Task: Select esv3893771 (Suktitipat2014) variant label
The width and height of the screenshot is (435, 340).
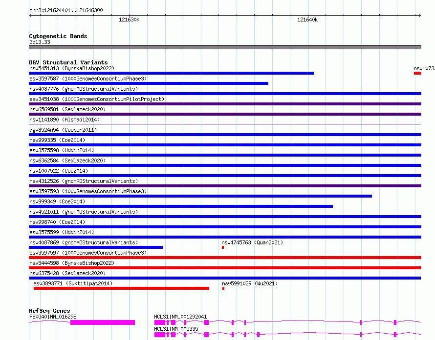Action: pos(73,283)
